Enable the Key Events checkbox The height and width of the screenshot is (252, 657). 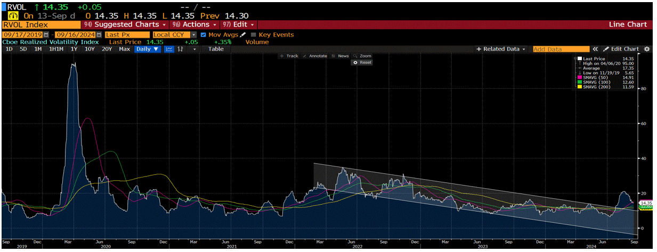[x=253, y=35]
